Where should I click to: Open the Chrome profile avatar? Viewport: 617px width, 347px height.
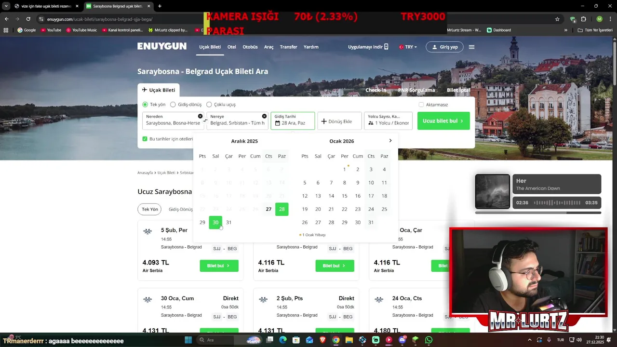coord(599,19)
